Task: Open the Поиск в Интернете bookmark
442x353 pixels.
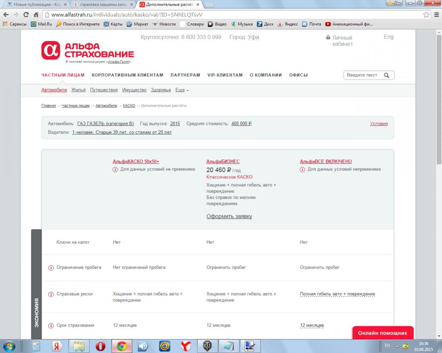Action: (x=78, y=24)
